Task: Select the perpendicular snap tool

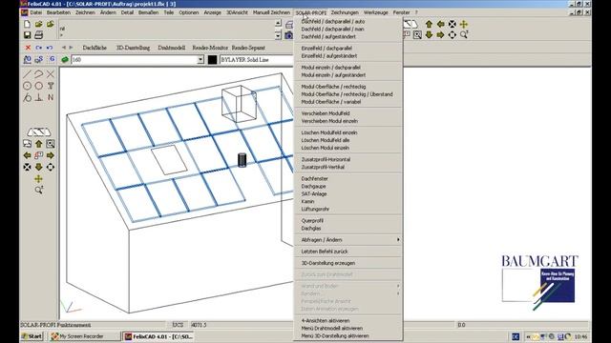Action: coord(38,97)
